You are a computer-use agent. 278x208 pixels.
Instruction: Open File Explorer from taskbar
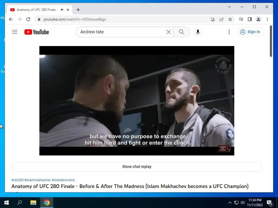(x=33, y=203)
